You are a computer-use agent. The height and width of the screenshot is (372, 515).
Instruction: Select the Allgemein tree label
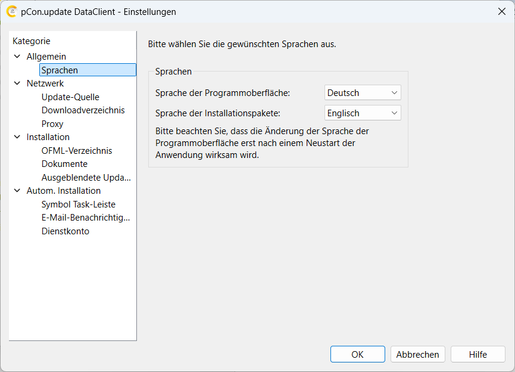(x=46, y=57)
